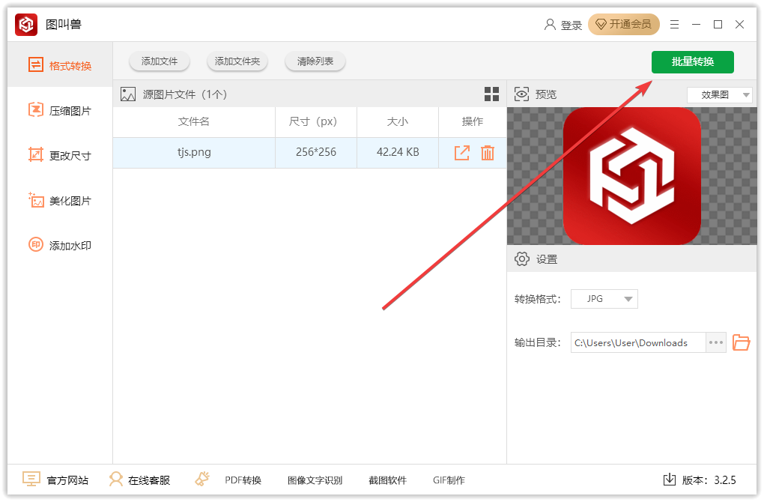The width and height of the screenshot is (764, 502).
Task: Switch file list to grid view
Action: (x=491, y=94)
